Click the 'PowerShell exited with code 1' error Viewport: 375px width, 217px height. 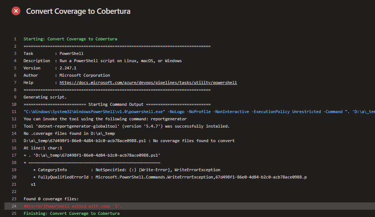73,206
